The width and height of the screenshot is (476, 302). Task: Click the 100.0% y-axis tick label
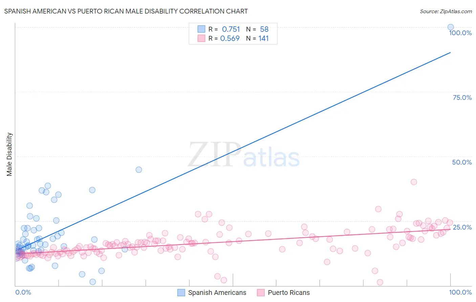click(460, 33)
